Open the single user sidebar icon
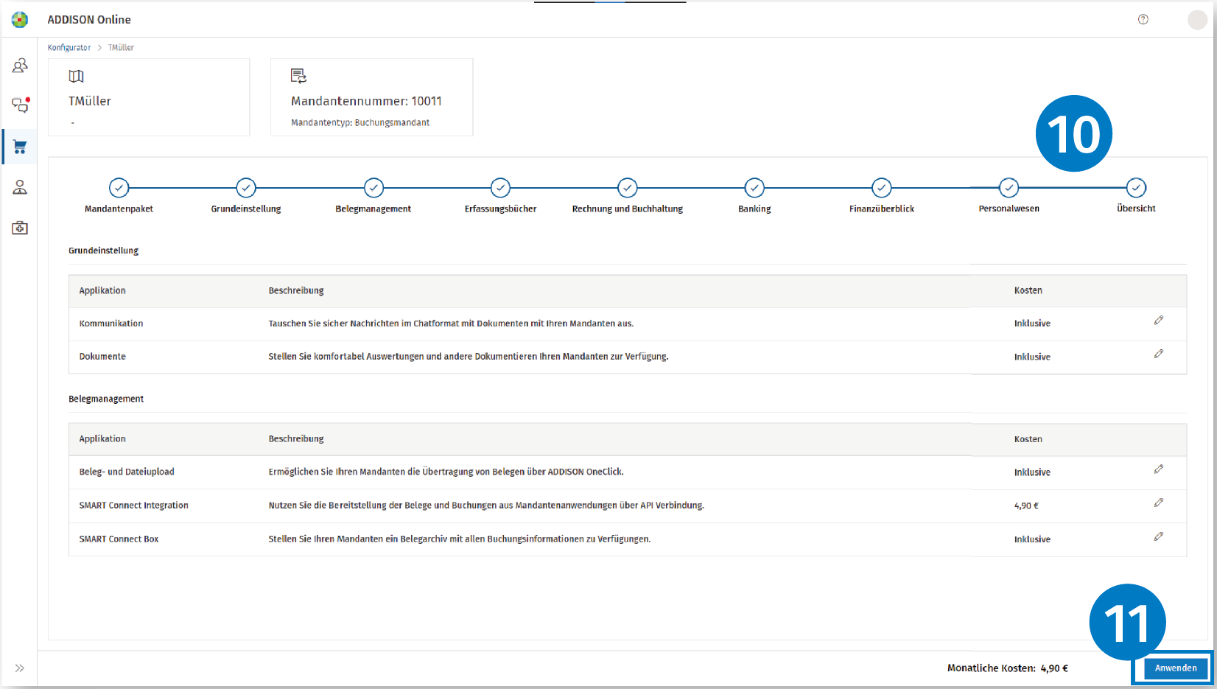Screen dimensions: 1217x689 coord(20,187)
